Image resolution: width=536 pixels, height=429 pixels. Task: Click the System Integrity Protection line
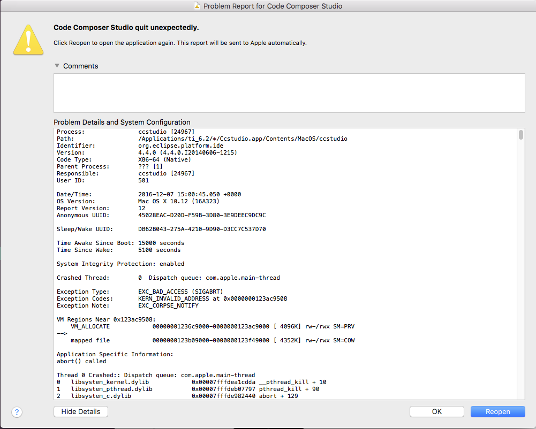point(120,264)
